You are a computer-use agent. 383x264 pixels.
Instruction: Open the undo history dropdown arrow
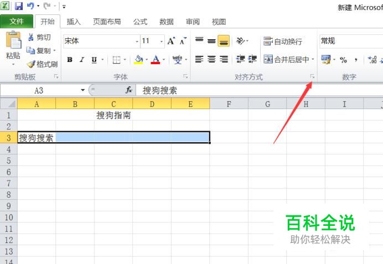pyautogui.click(x=38, y=6)
